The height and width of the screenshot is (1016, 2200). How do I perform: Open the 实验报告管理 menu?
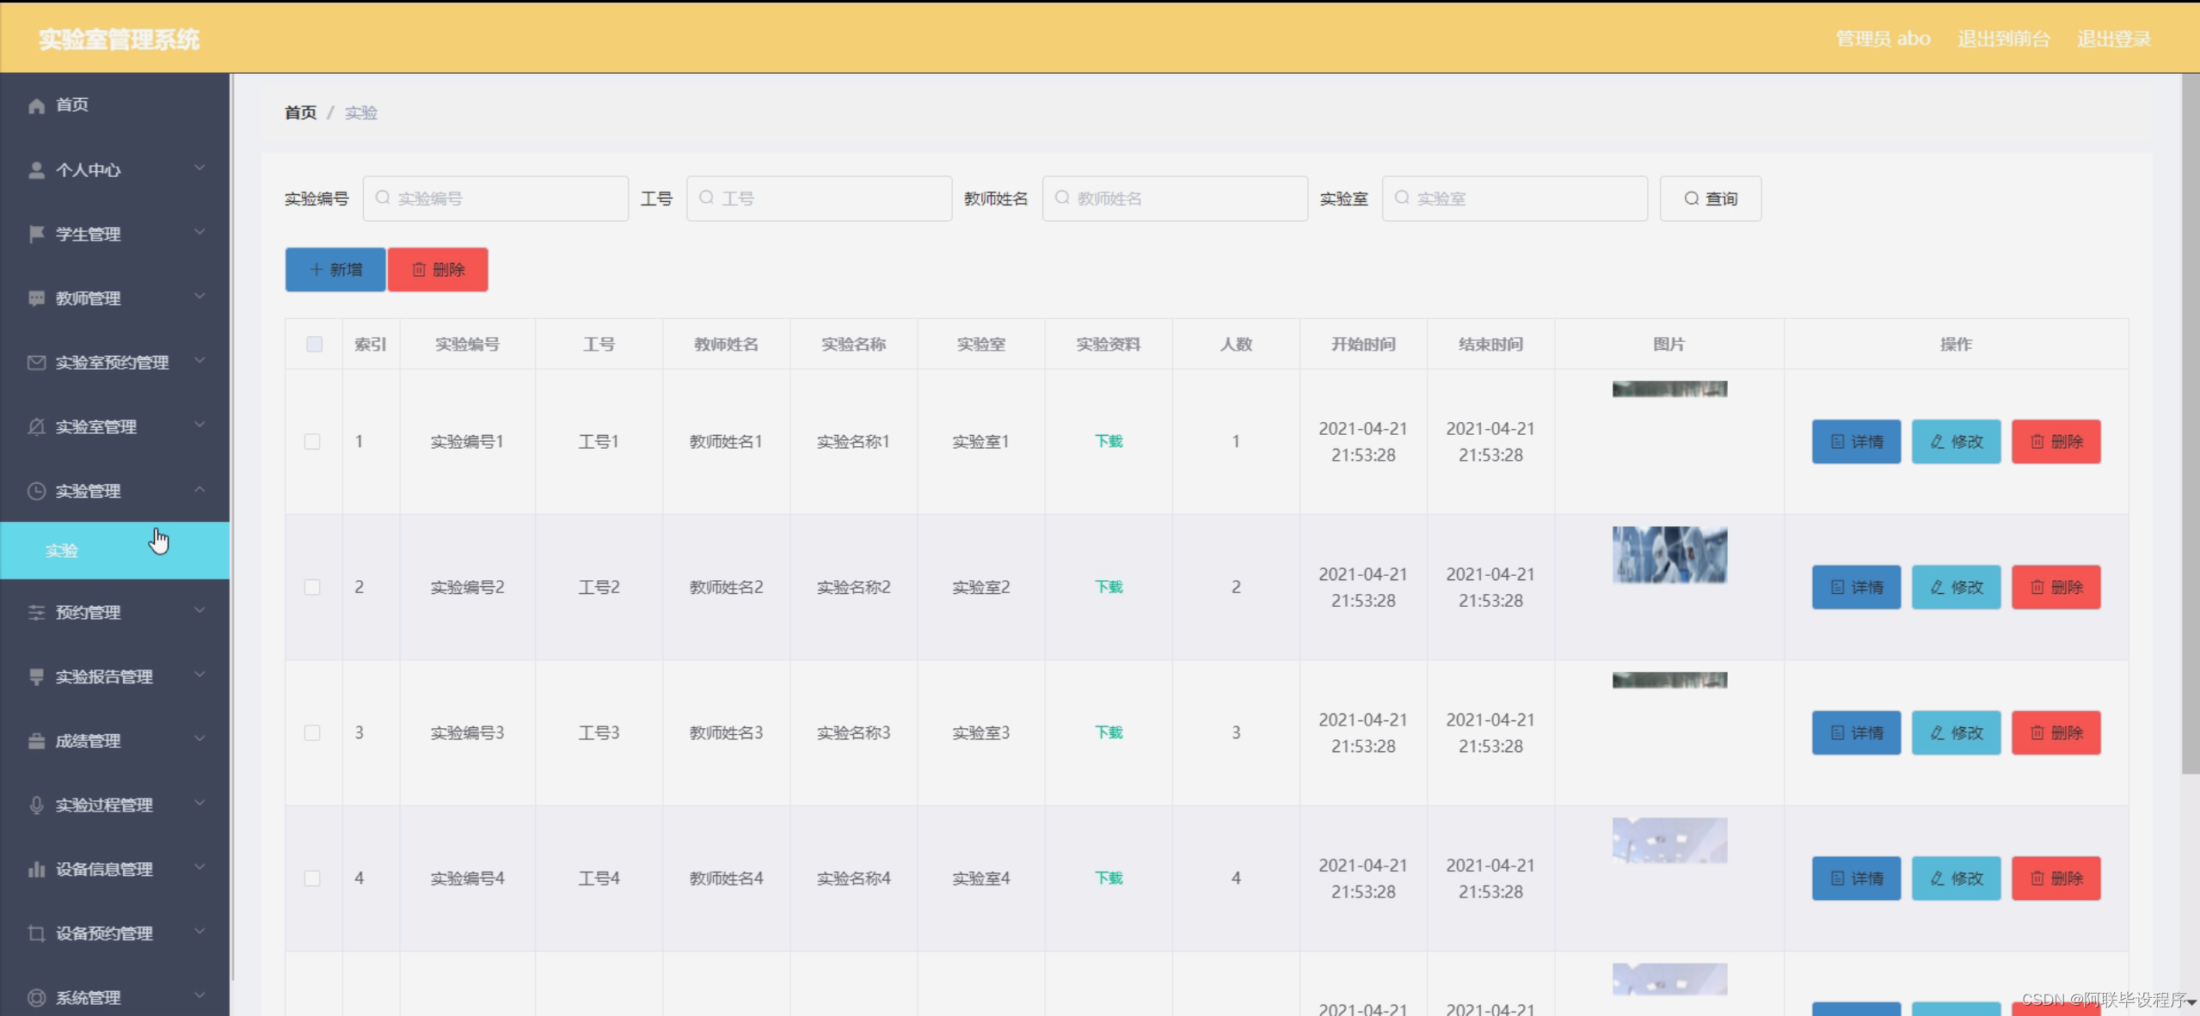(104, 676)
